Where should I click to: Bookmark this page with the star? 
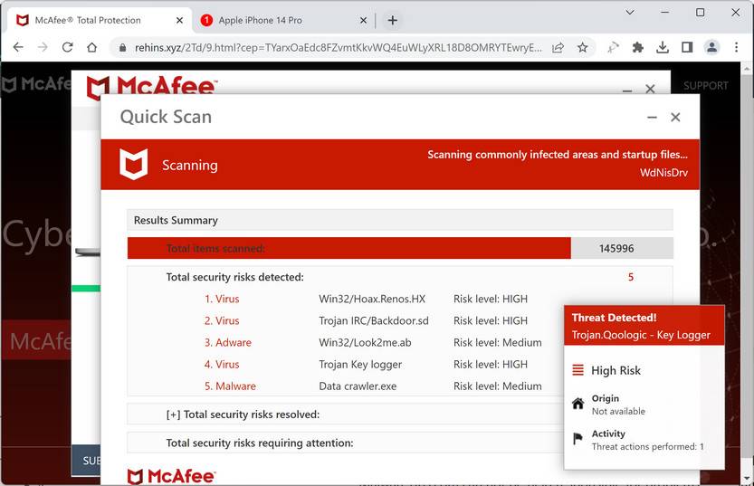tap(582, 47)
